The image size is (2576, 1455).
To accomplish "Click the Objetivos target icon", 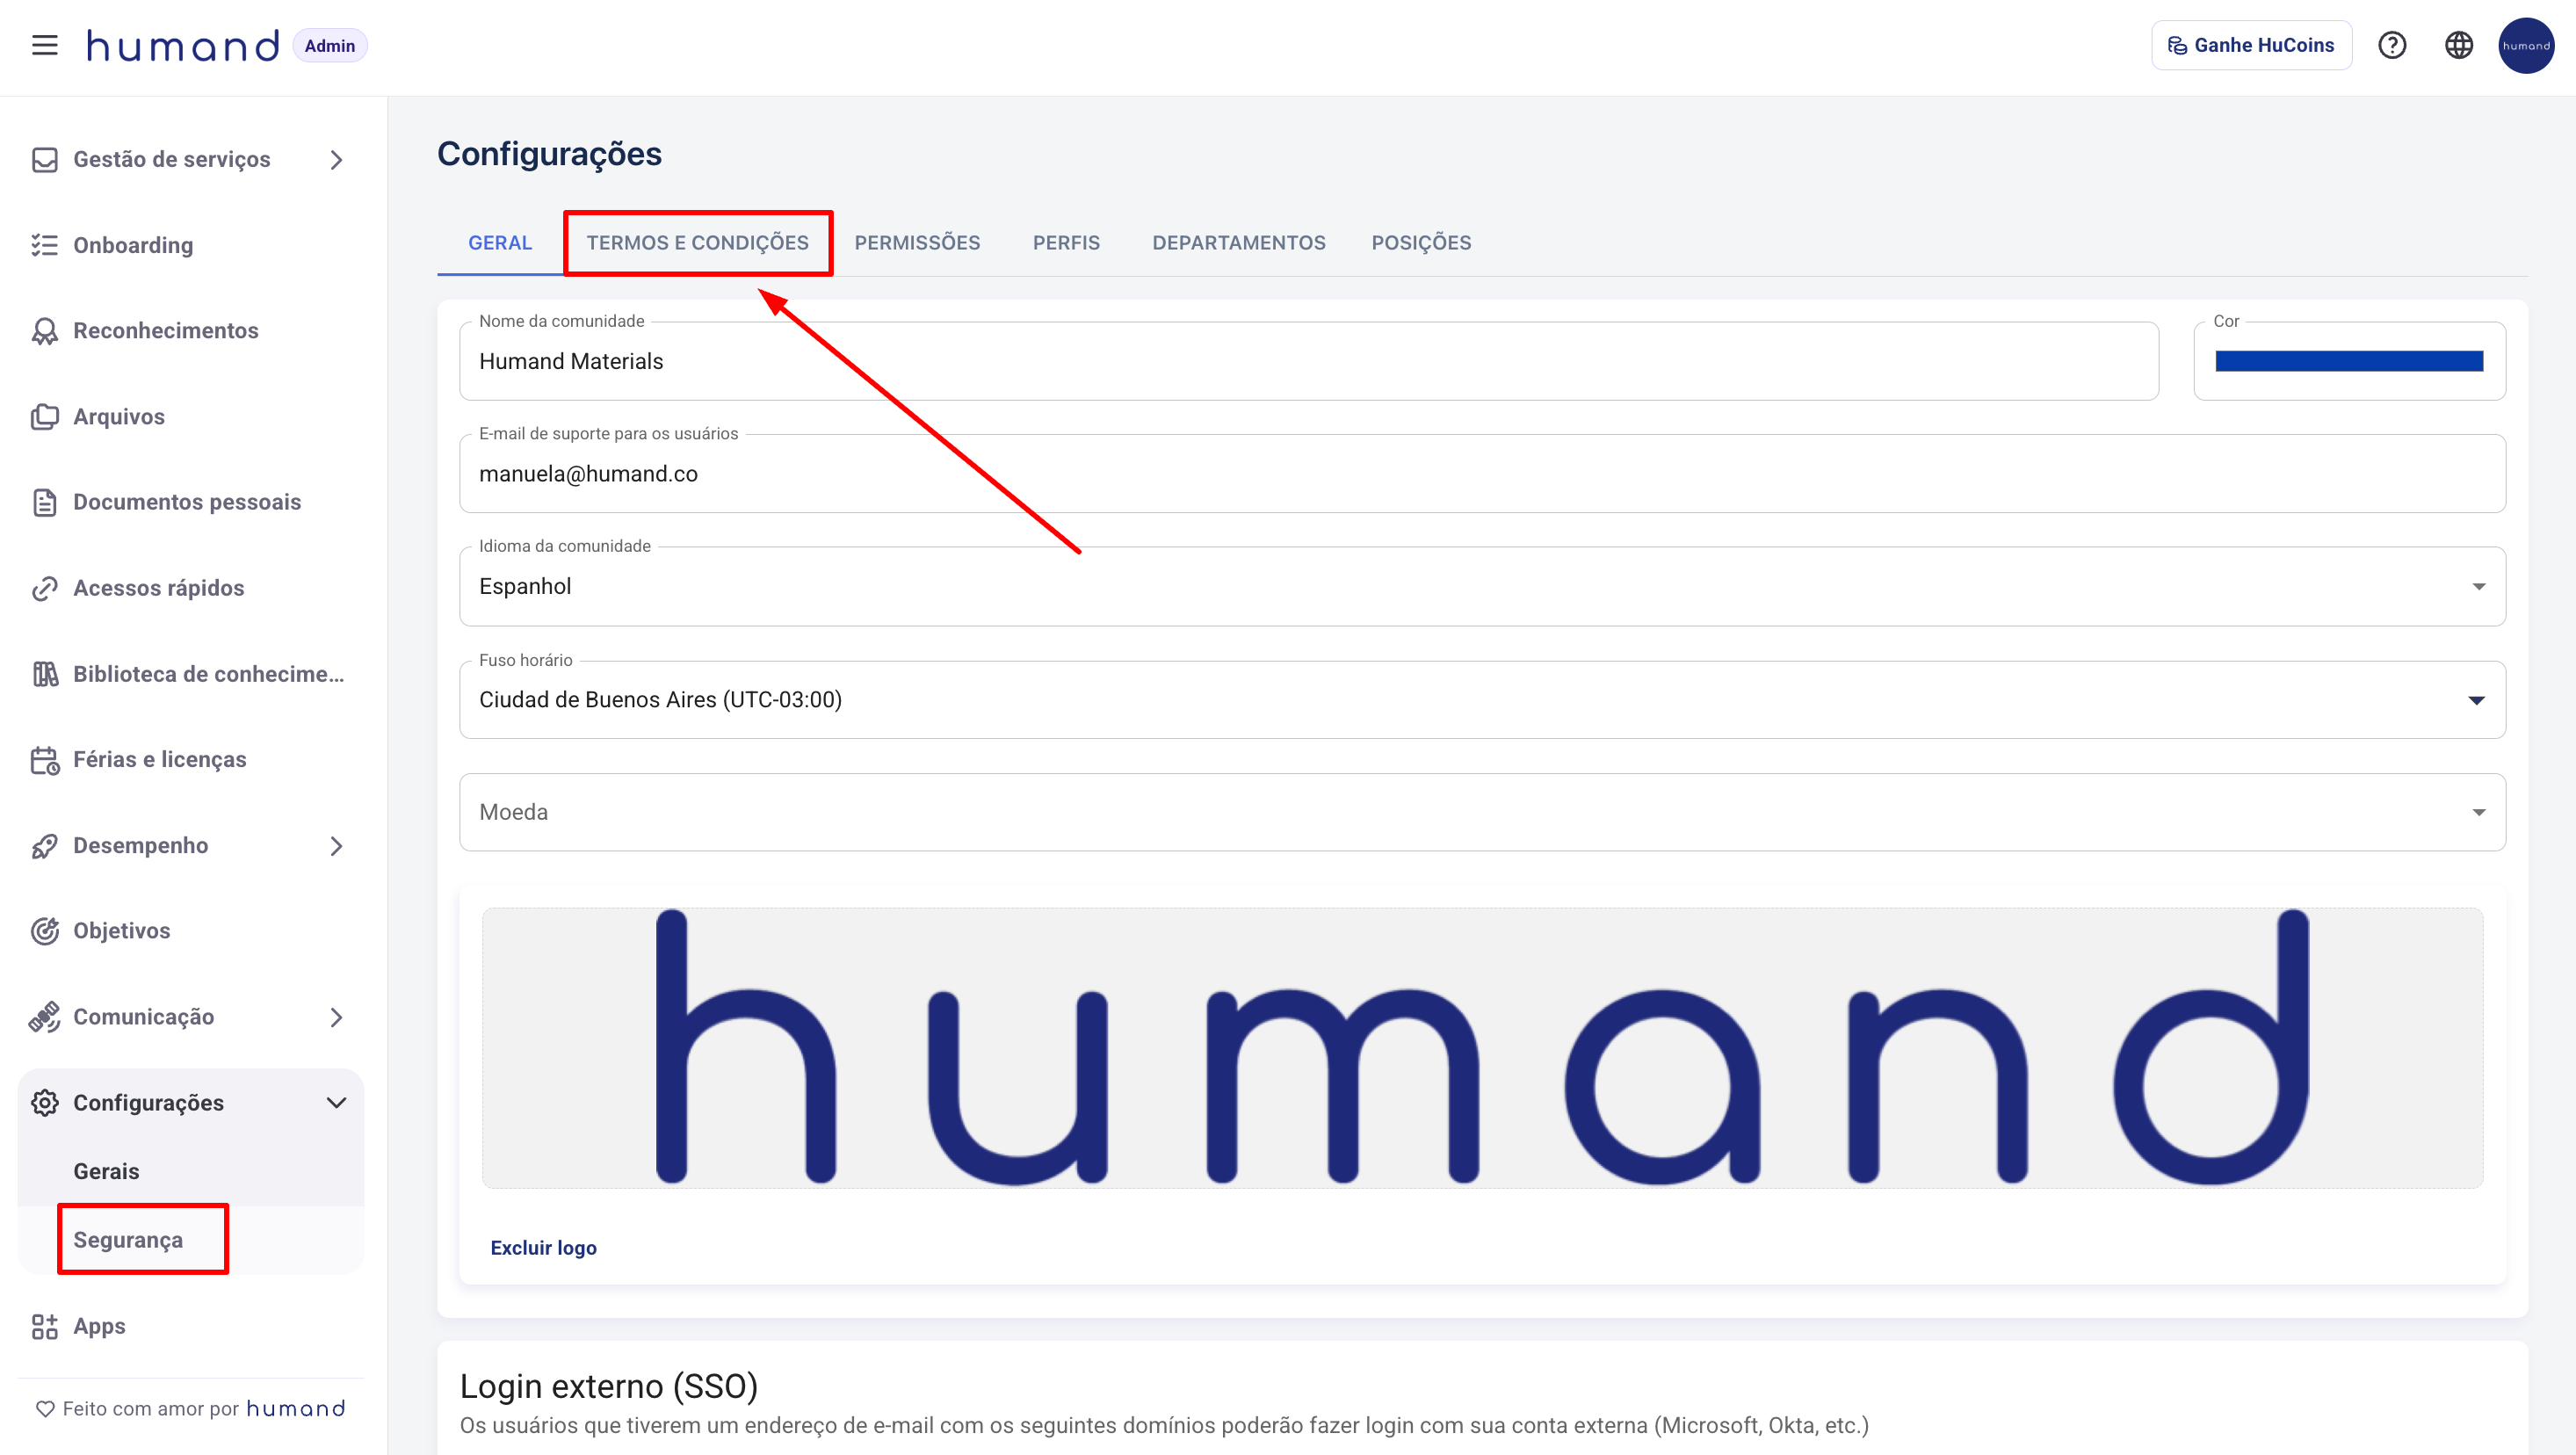I will 45,931.
